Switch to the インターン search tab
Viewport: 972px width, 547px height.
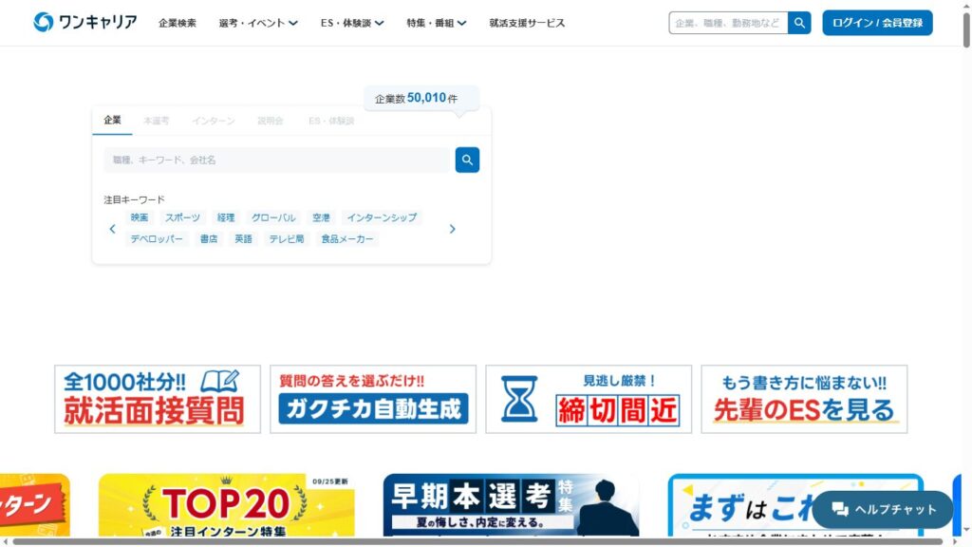coord(214,121)
